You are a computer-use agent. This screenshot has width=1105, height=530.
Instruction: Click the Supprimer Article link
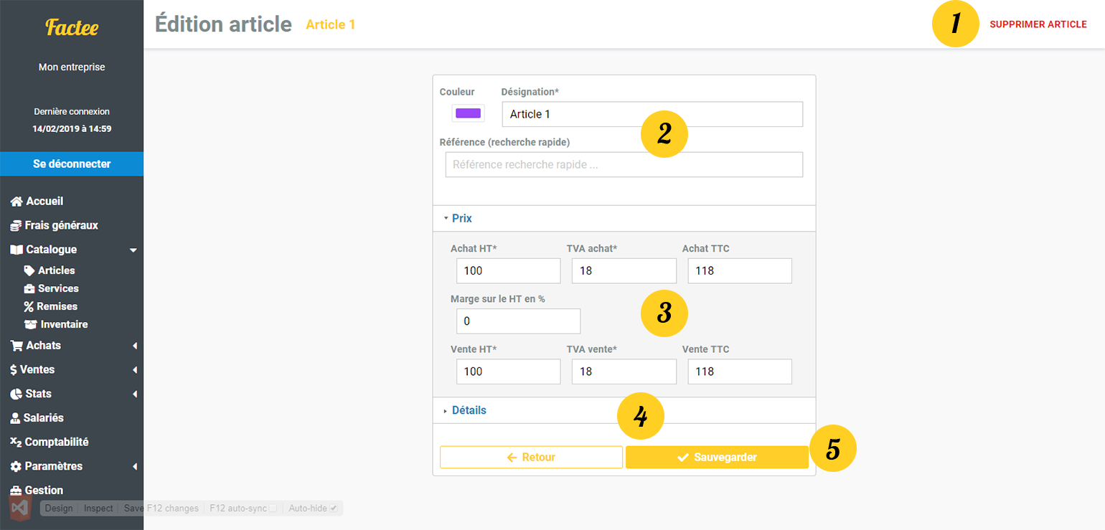coord(1038,24)
